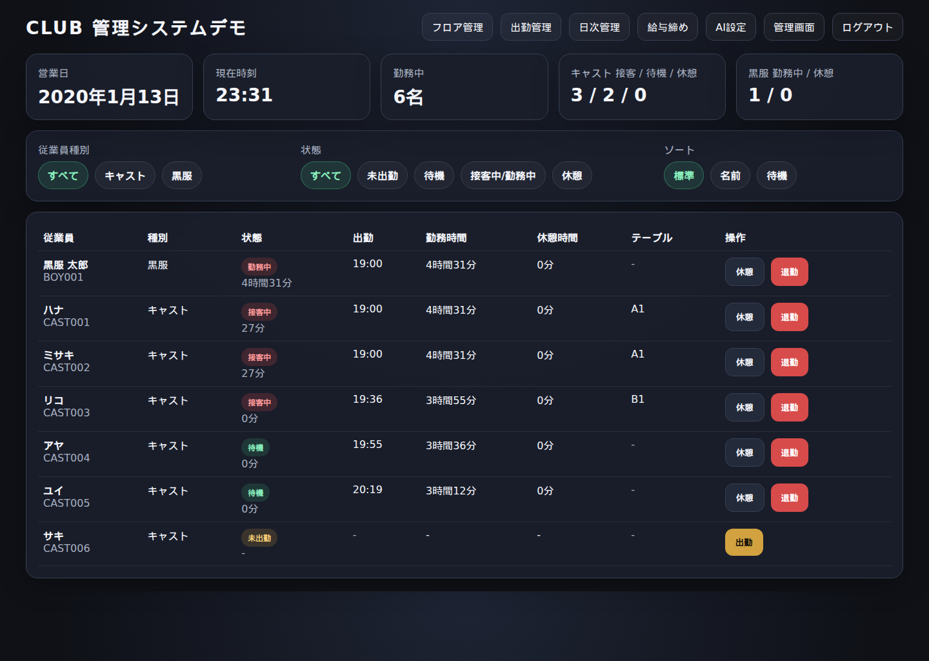Click 休憩 in アヤ CAST004 row
This screenshot has width=929, height=661.
(x=744, y=453)
